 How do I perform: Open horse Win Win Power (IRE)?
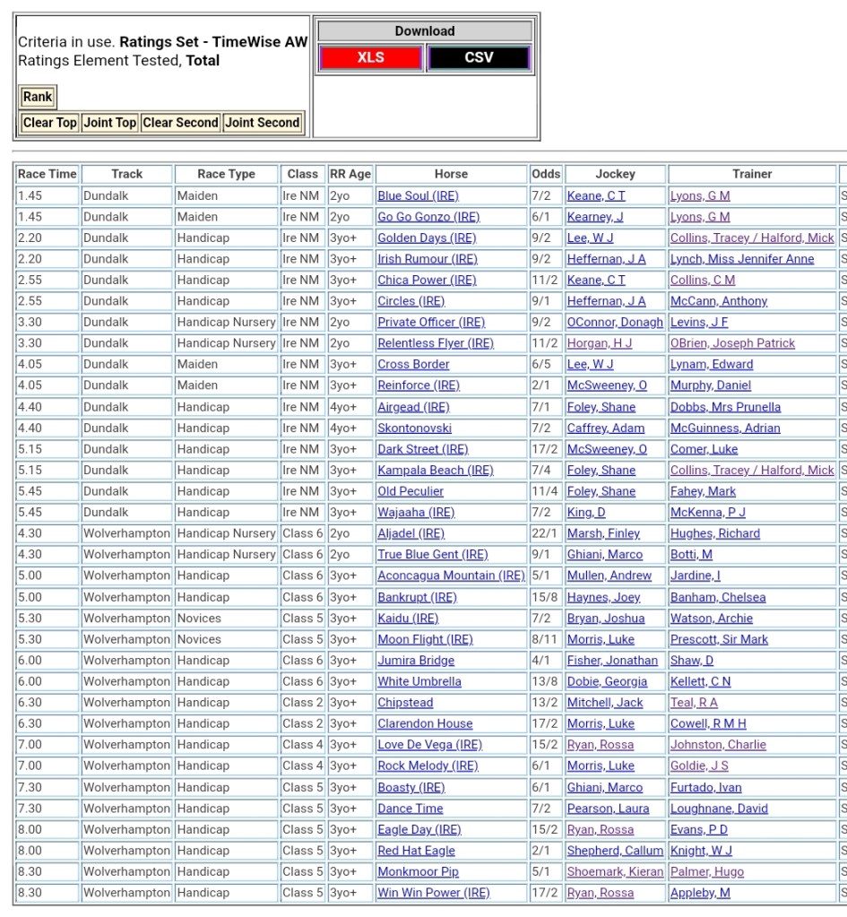(x=434, y=894)
